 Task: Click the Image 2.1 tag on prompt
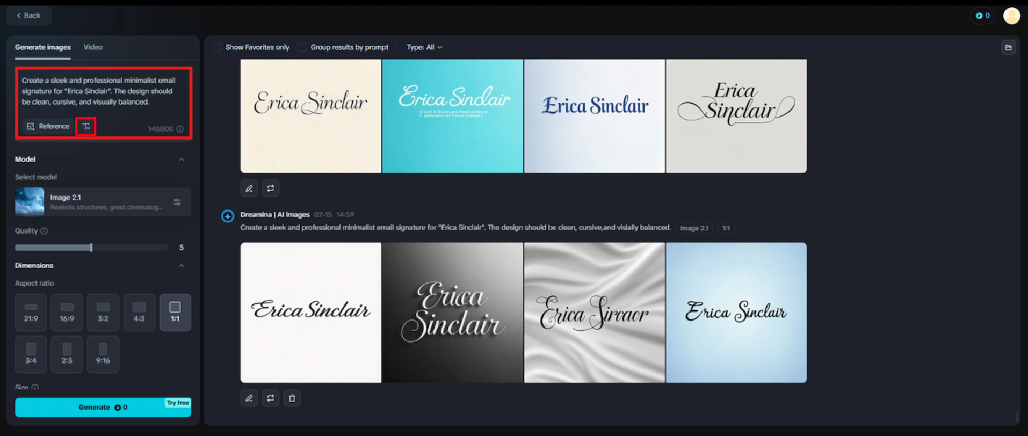[x=694, y=228]
